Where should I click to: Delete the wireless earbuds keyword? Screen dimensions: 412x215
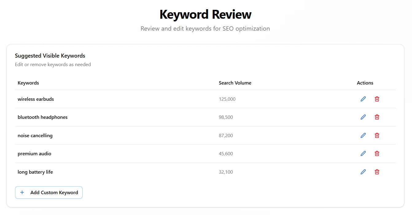click(x=377, y=99)
